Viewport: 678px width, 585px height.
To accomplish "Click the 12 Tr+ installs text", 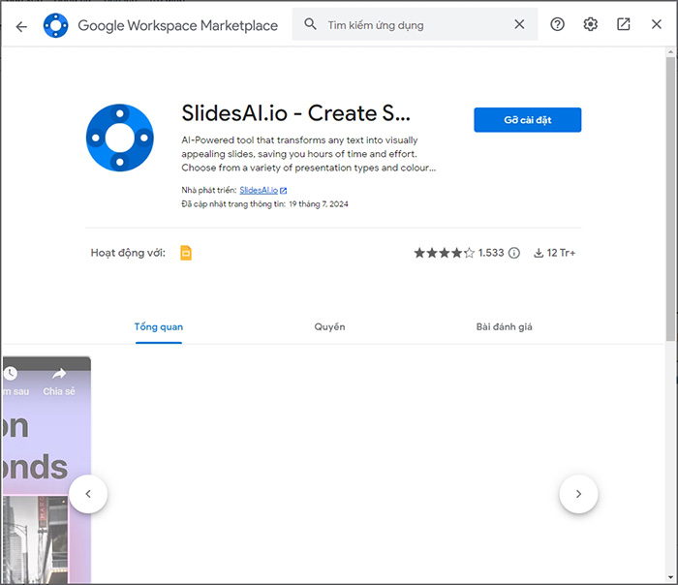I will [x=561, y=253].
